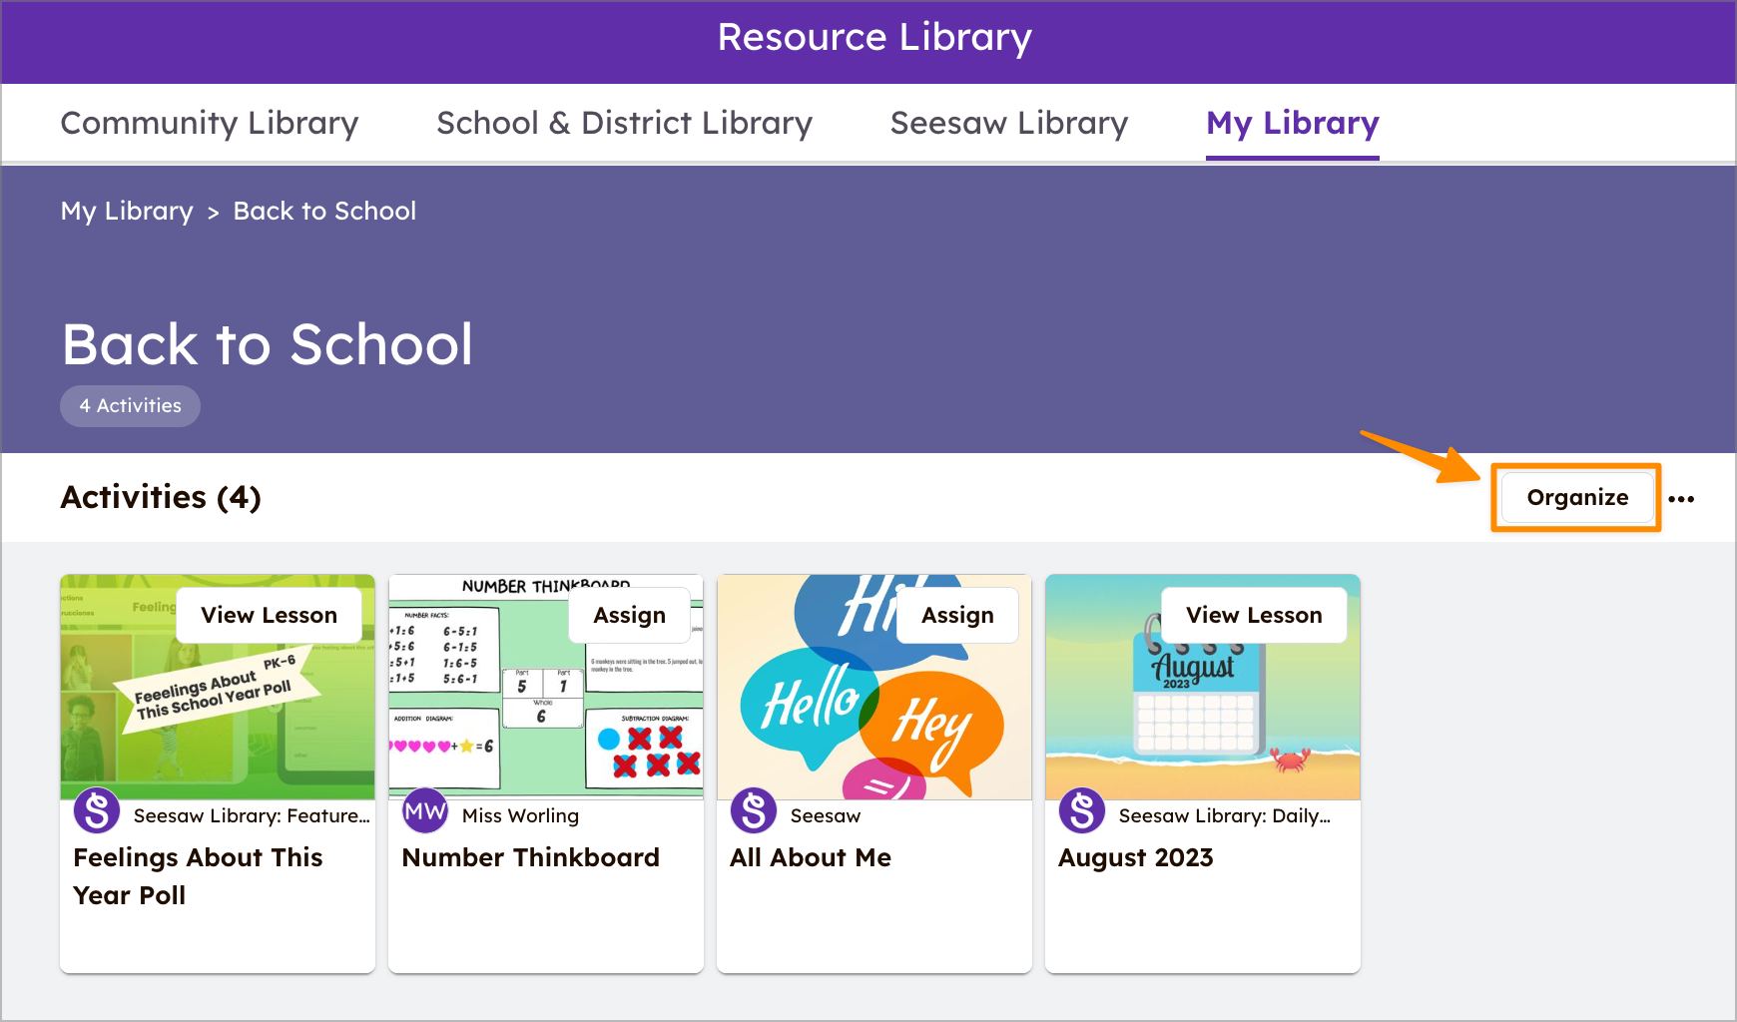This screenshot has height=1022, width=1737.
Task: Click the MW avatar for Miss Worling
Action: pyautogui.click(x=425, y=811)
